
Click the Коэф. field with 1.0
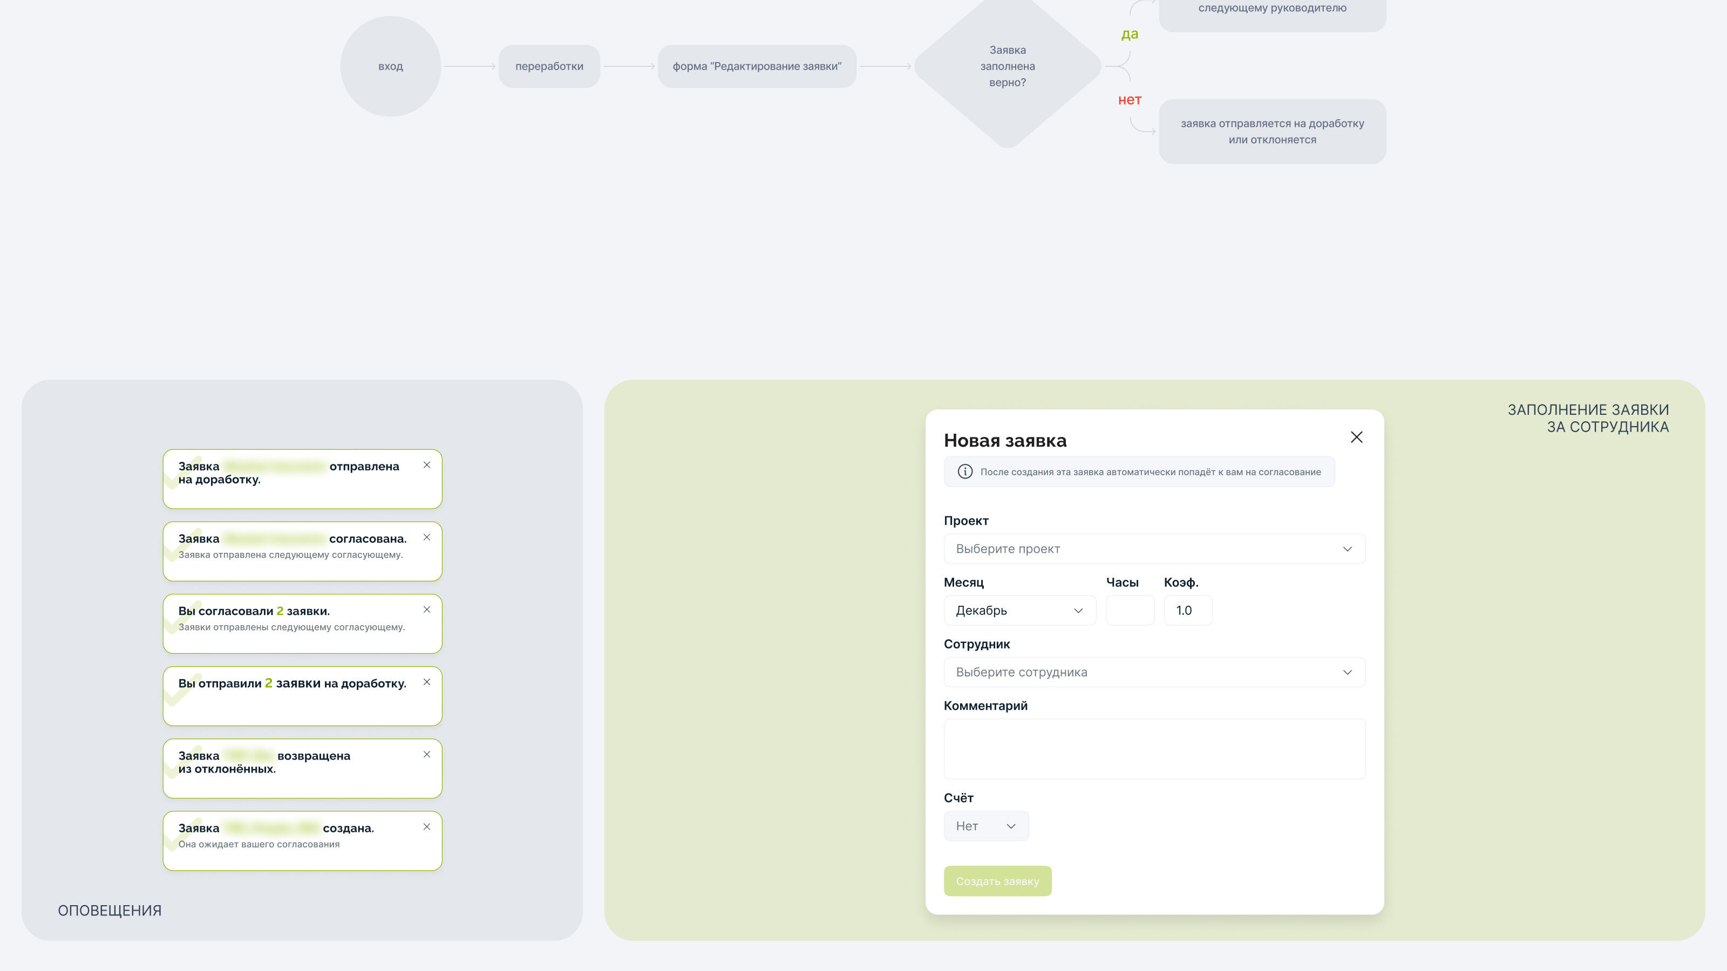[x=1187, y=611]
